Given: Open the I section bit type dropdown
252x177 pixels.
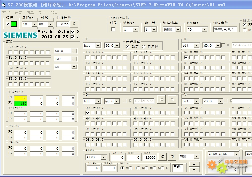Looking at the screenshot, I should 98,46.
